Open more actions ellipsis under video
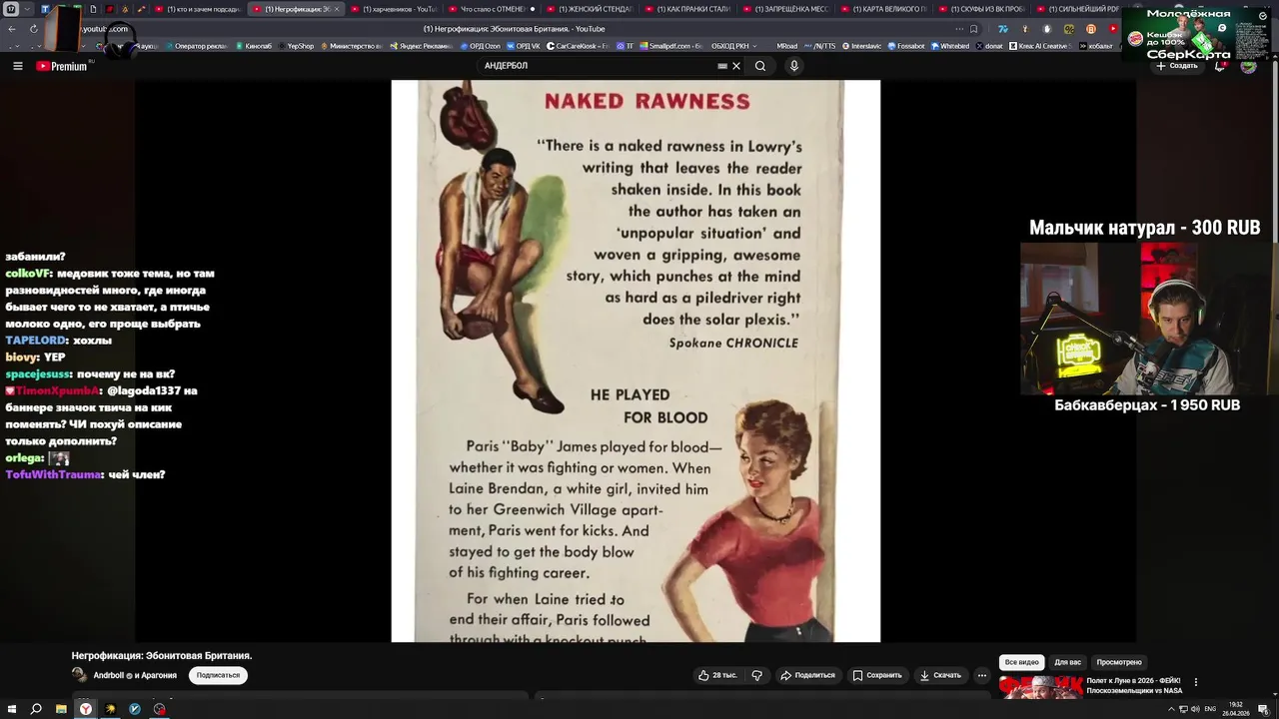The width and height of the screenshot is (1279, 719). [982, 675]
